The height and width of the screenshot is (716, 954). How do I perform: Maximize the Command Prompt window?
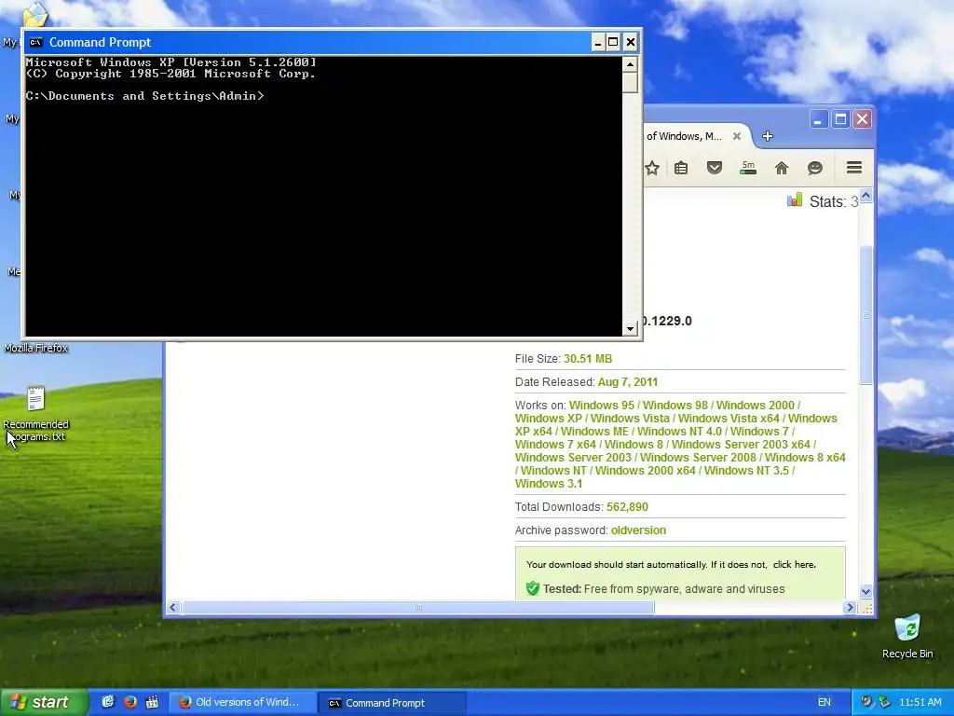[x=613, y=42]
